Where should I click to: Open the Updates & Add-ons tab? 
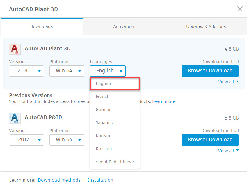coord(206,26)
